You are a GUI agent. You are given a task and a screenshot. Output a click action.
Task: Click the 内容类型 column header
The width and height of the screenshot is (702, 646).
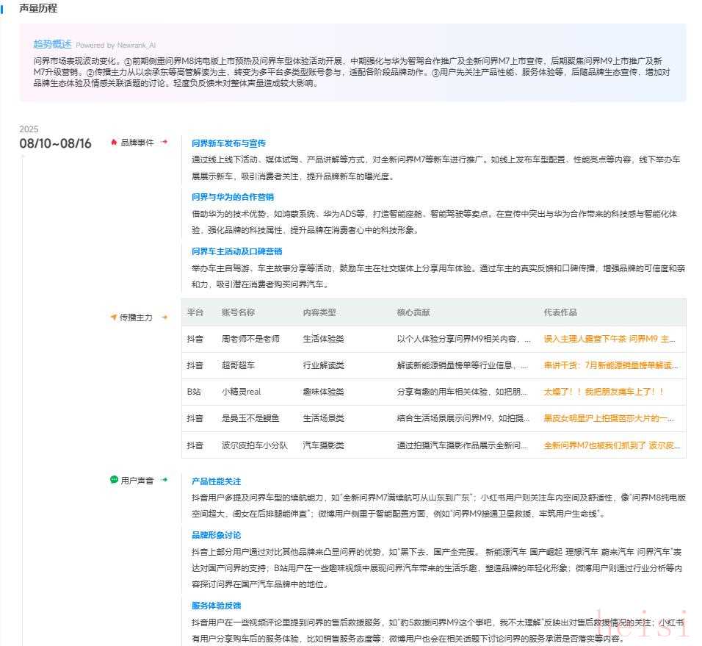click(x=319, y=312)
